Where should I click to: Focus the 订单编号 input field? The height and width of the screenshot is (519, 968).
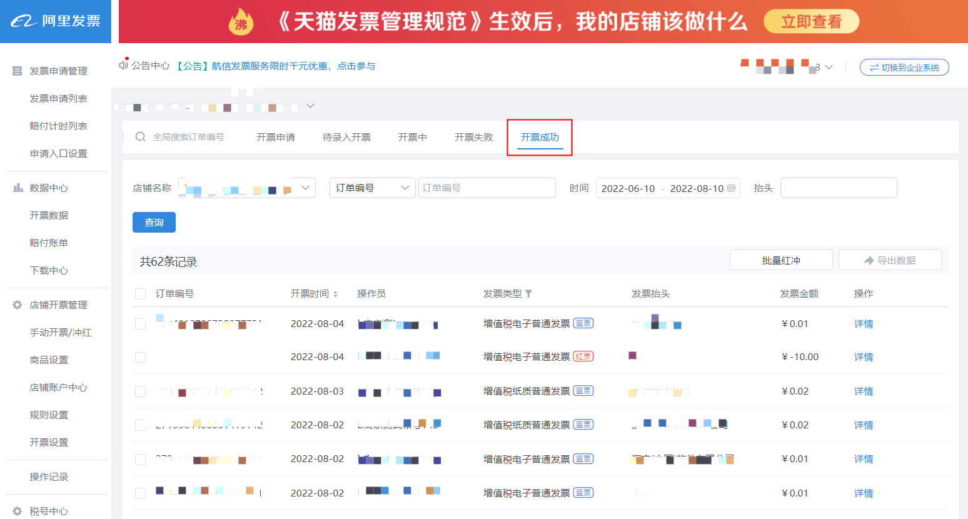(487, 188)
